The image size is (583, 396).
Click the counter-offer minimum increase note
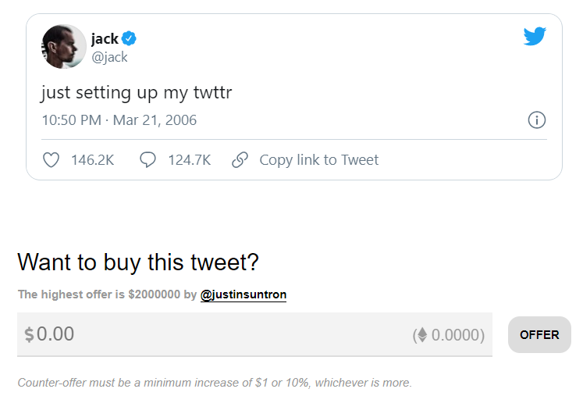pos(215,383)
